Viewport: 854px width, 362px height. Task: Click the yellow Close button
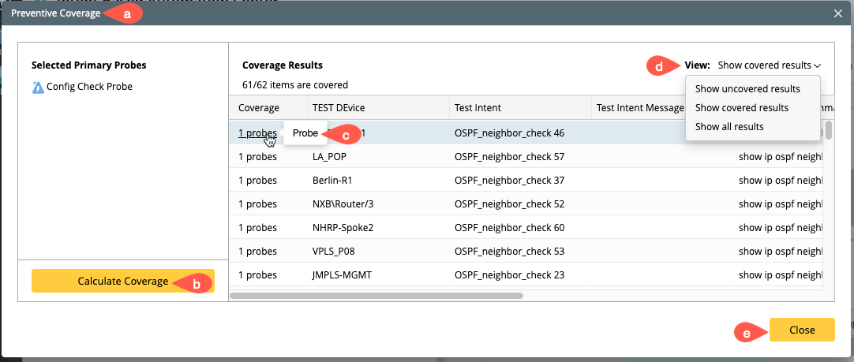click(801, 330)
